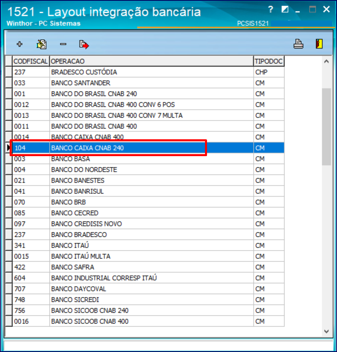Screen dimensions: 337x352
Task: Click the BANCO ITAÚ operation cell with code 341
Action: [151, 245]
